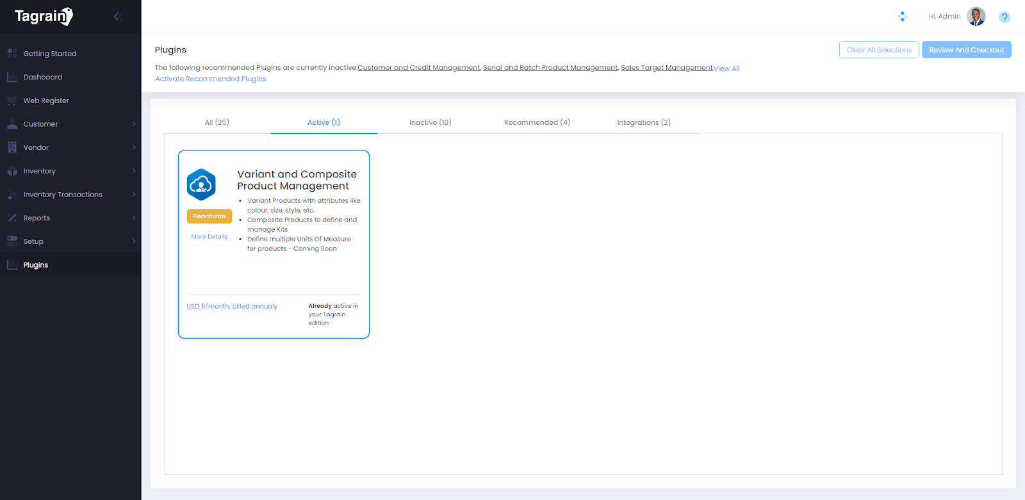Click the Plugins icon in sidebar
This screenshot has height=500, width=1025.
tap(12, 265)
